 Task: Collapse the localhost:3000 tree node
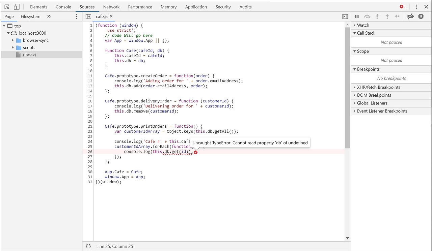tap(8, 33)
